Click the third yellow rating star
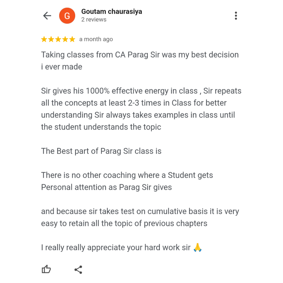 (58, 39)
